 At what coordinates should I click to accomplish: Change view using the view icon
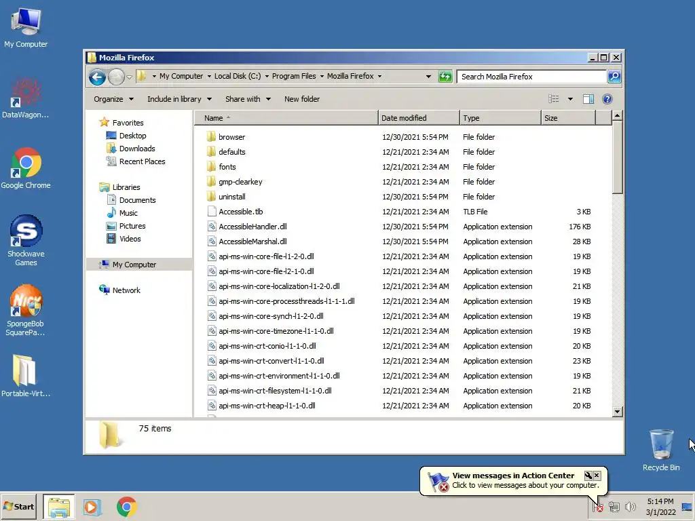[x=554, y=99]
